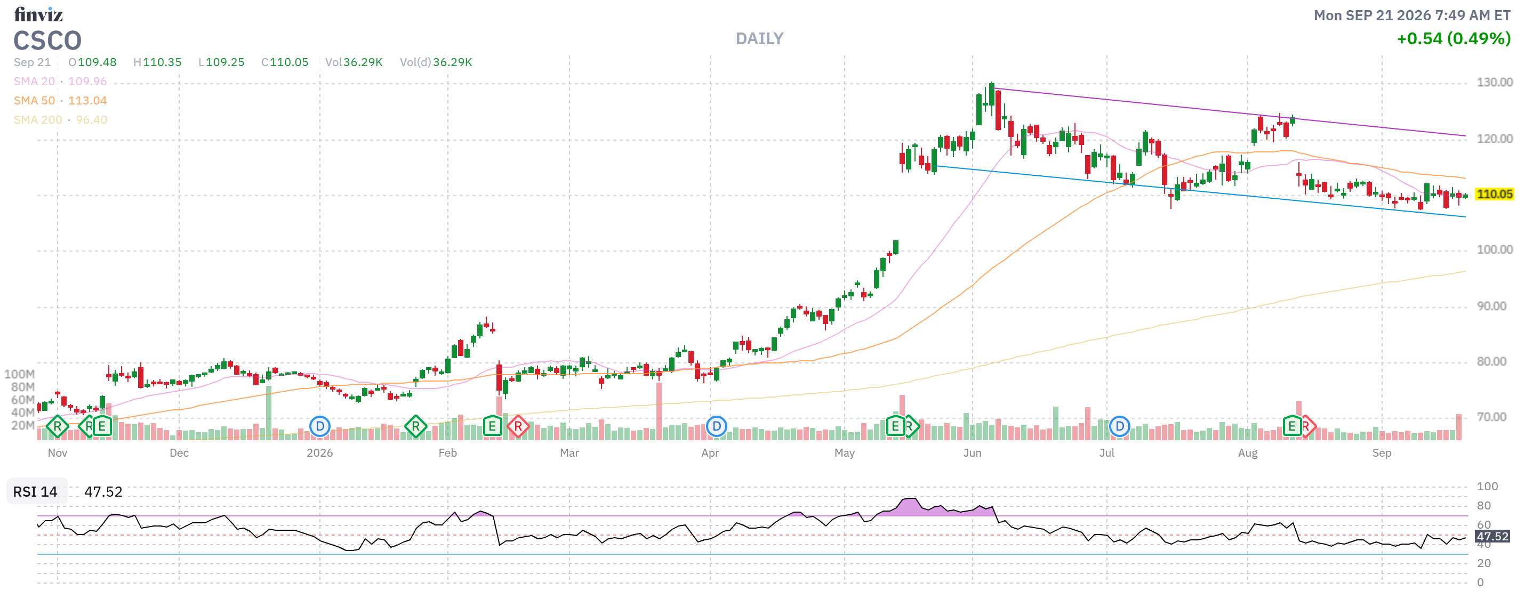The image size is (1525, 599).
Task: Select the 80 label on the RSI axis
Action: 1483,506
